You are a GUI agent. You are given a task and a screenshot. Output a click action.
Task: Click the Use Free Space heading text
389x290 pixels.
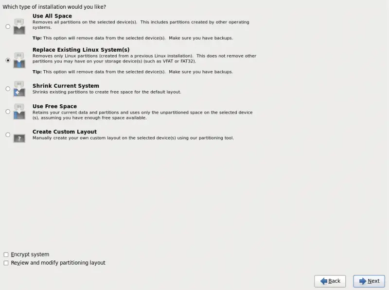click(54, 106)
